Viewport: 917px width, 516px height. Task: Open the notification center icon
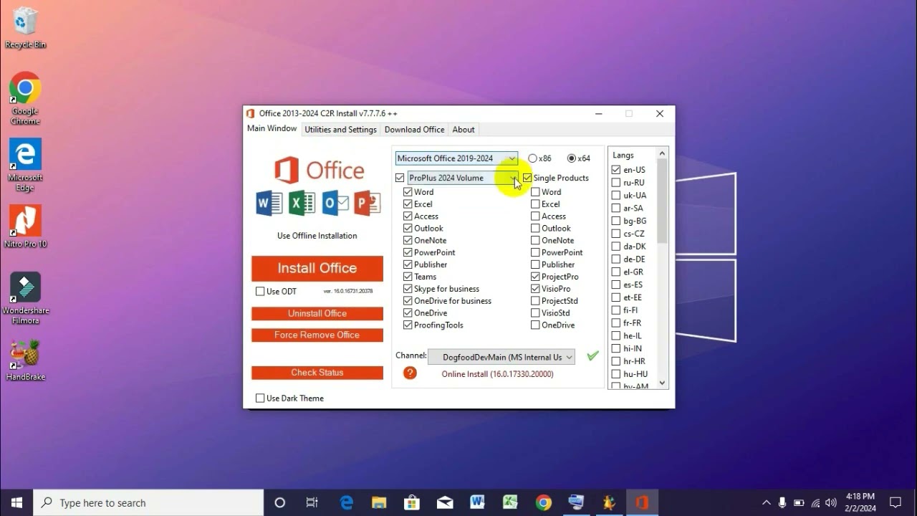[896, 502]
